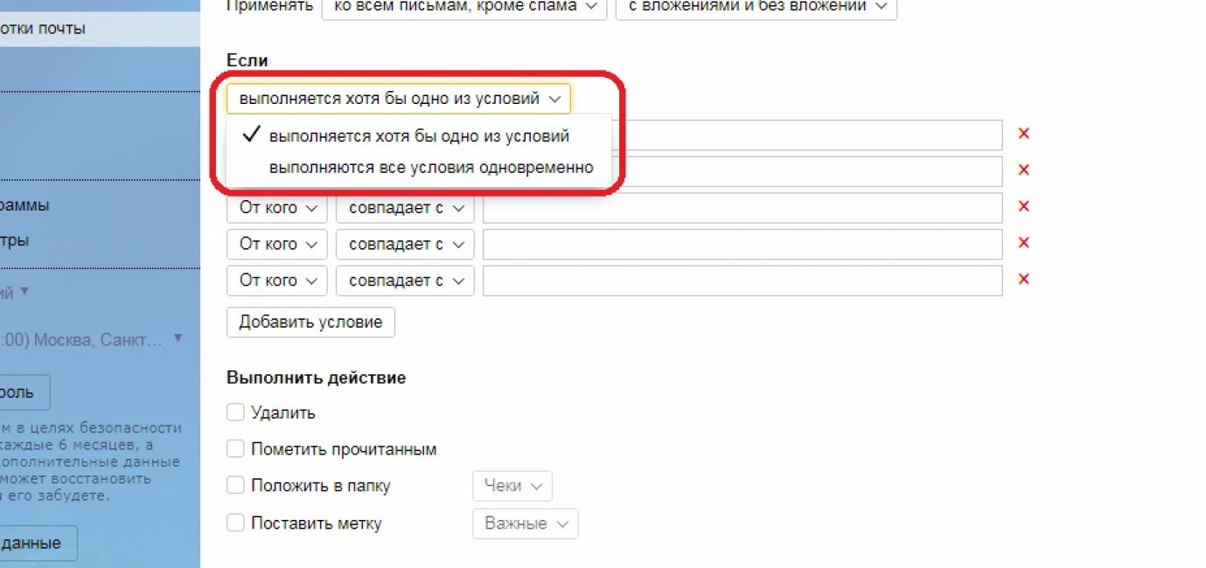Open the Важные label dropdown
This screenshot has width=1206, height=568.
526,523
